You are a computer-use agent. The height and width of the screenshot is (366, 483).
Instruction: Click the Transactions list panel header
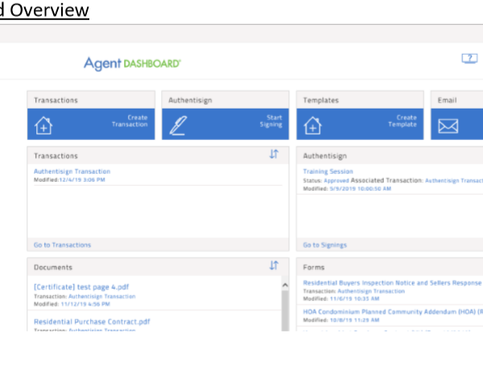(158, 155)
